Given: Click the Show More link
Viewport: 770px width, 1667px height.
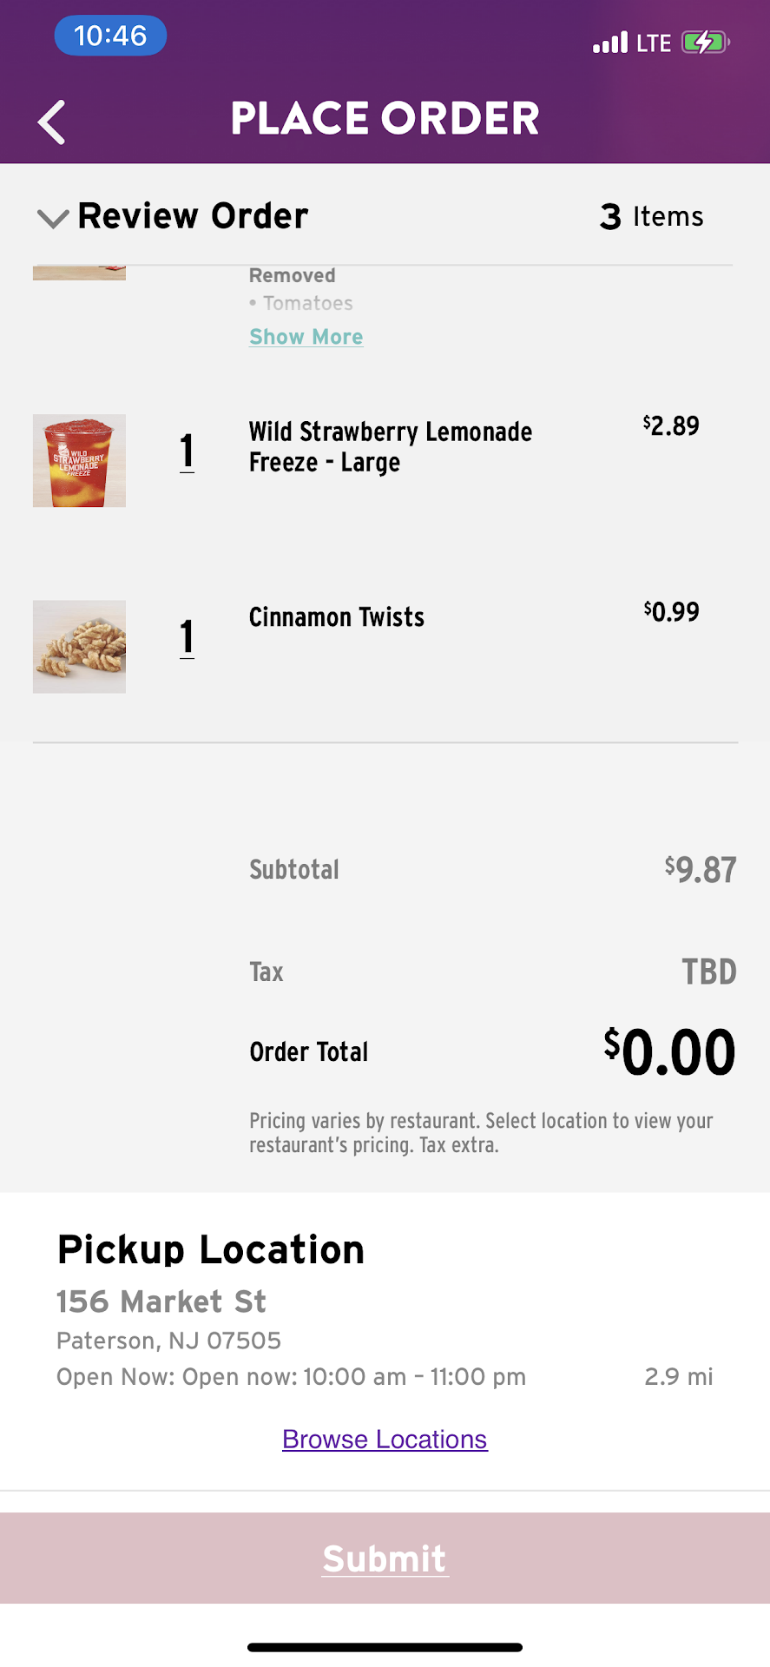Looking at the screenshot, I should [306, 337].
